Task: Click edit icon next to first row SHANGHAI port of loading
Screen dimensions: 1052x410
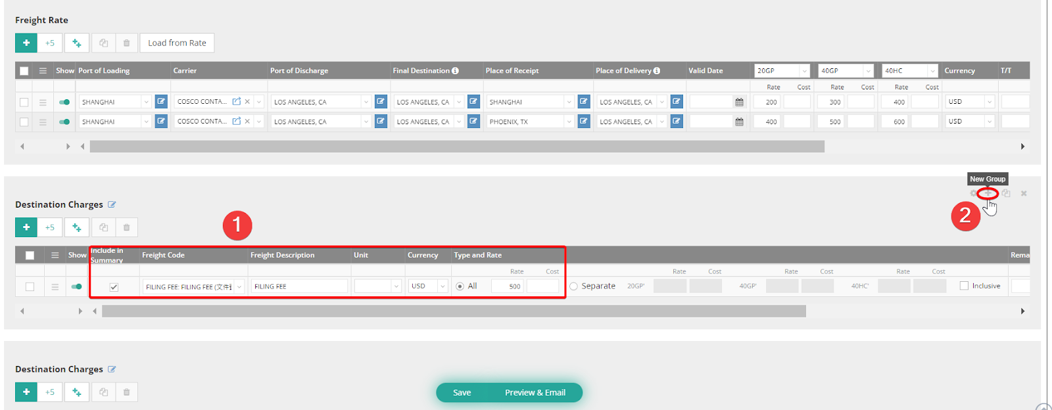Action: click(161, 102)
